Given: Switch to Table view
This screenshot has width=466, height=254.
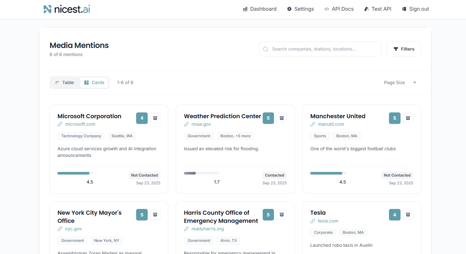Looking at the screenshot, I should [65, 83].
